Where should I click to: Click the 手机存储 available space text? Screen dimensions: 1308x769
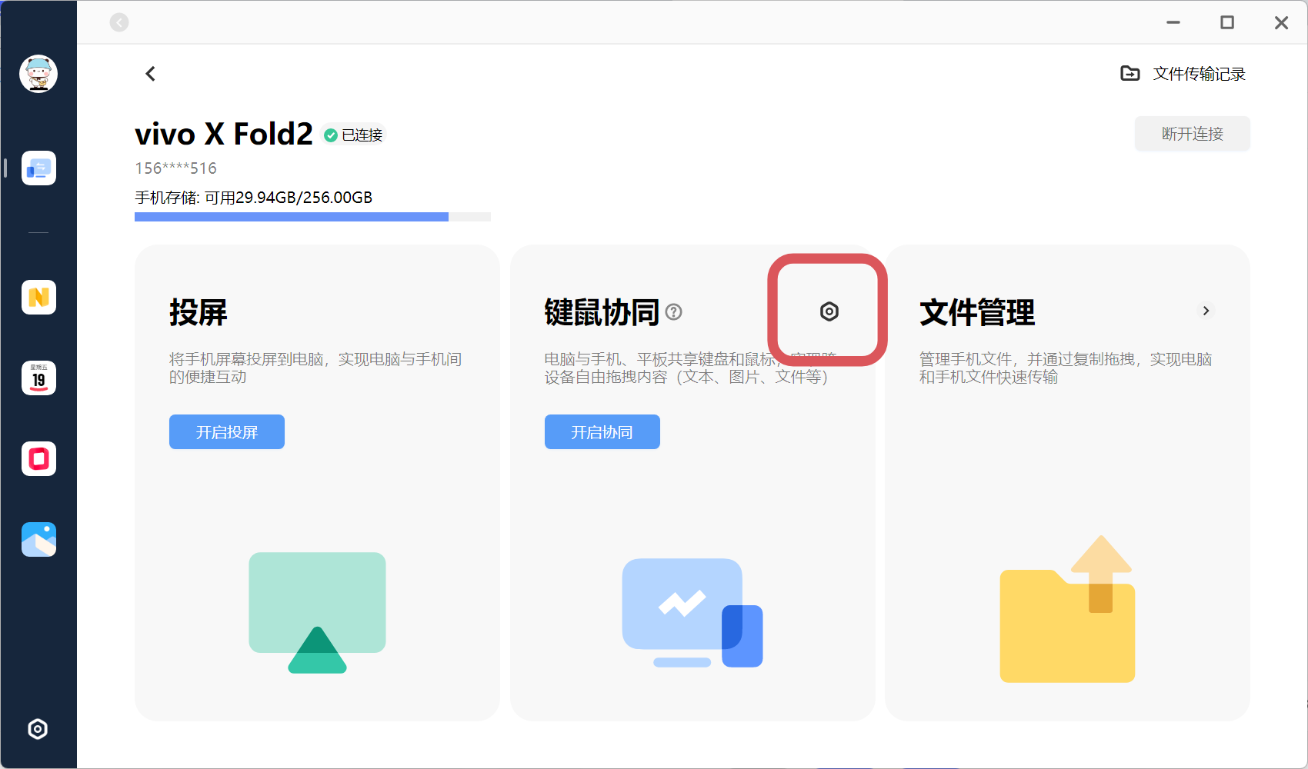254,198
